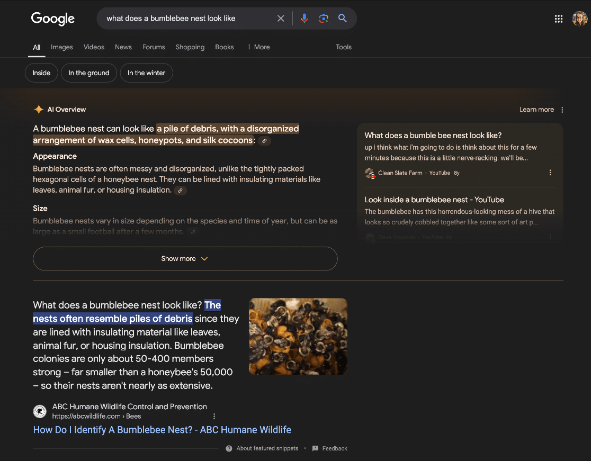Select the 'Inside' filter chip
Viewport: 591px width, 461px height.
(x=41, y=73)
